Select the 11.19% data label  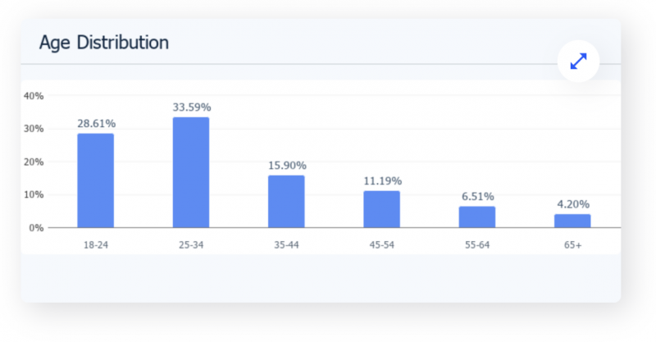point(382,180)
